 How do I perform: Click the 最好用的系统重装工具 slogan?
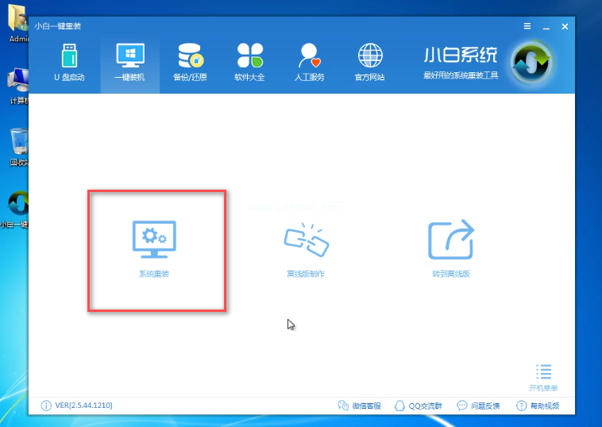[461, 75]
